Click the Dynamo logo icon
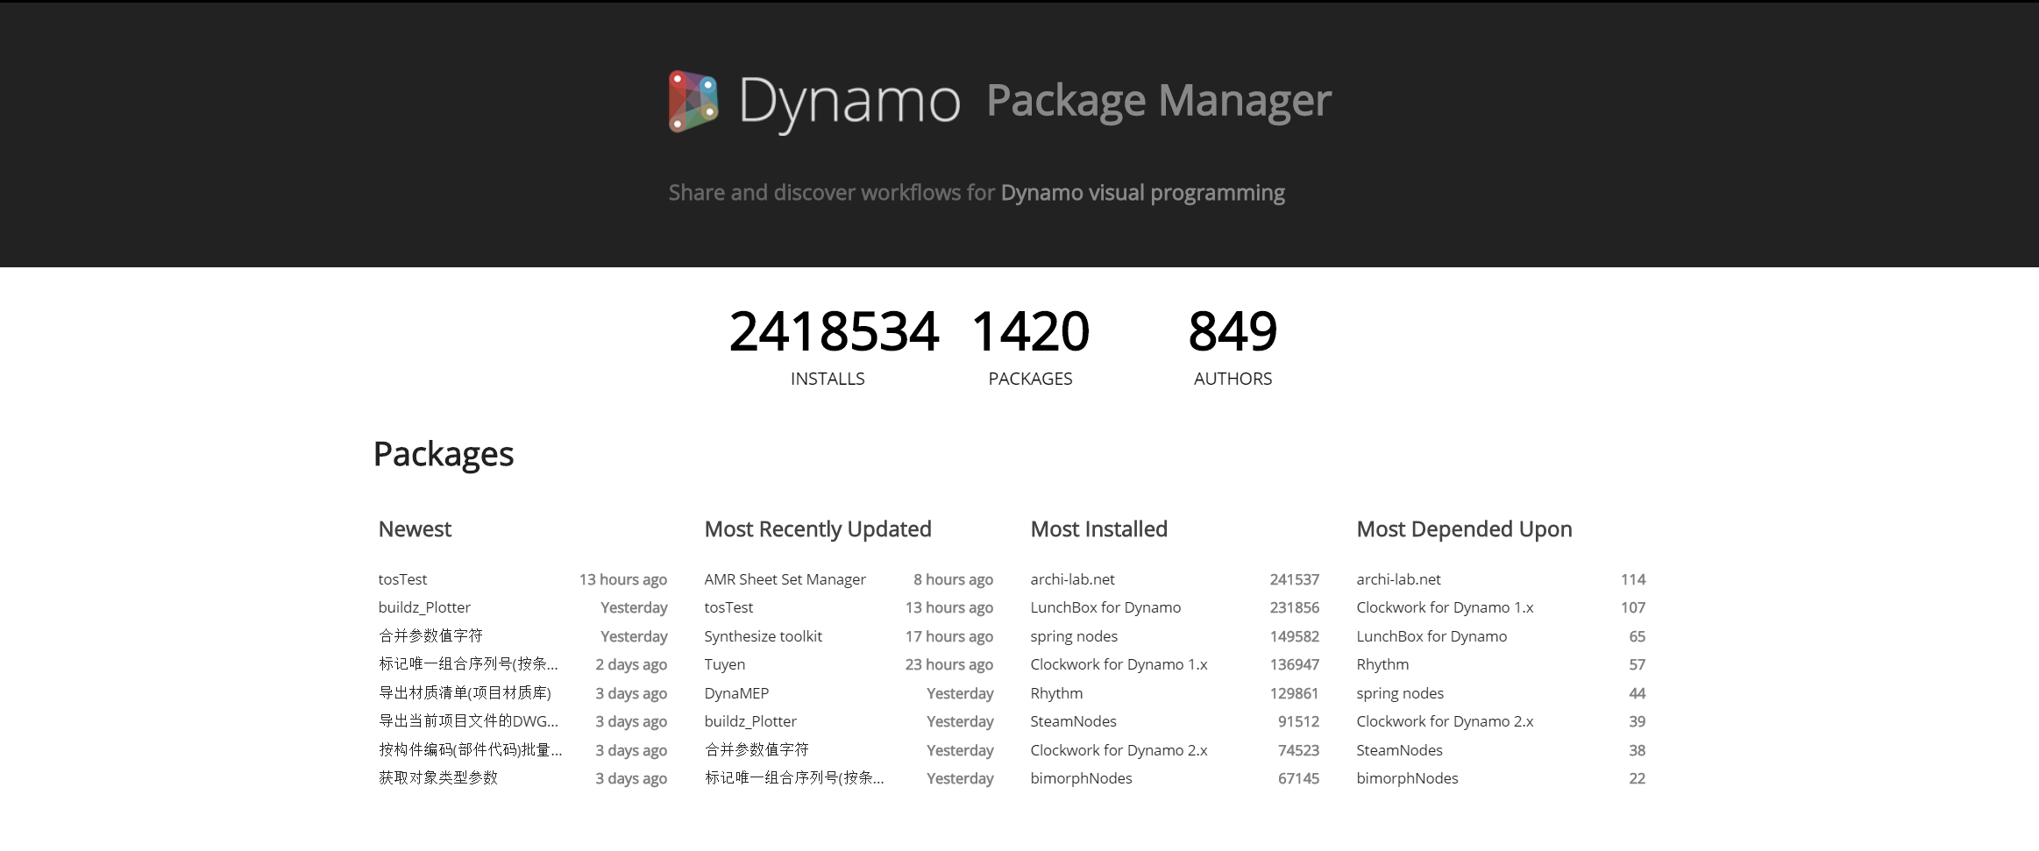Screen dimensions: 2039x851 [693, 102]
